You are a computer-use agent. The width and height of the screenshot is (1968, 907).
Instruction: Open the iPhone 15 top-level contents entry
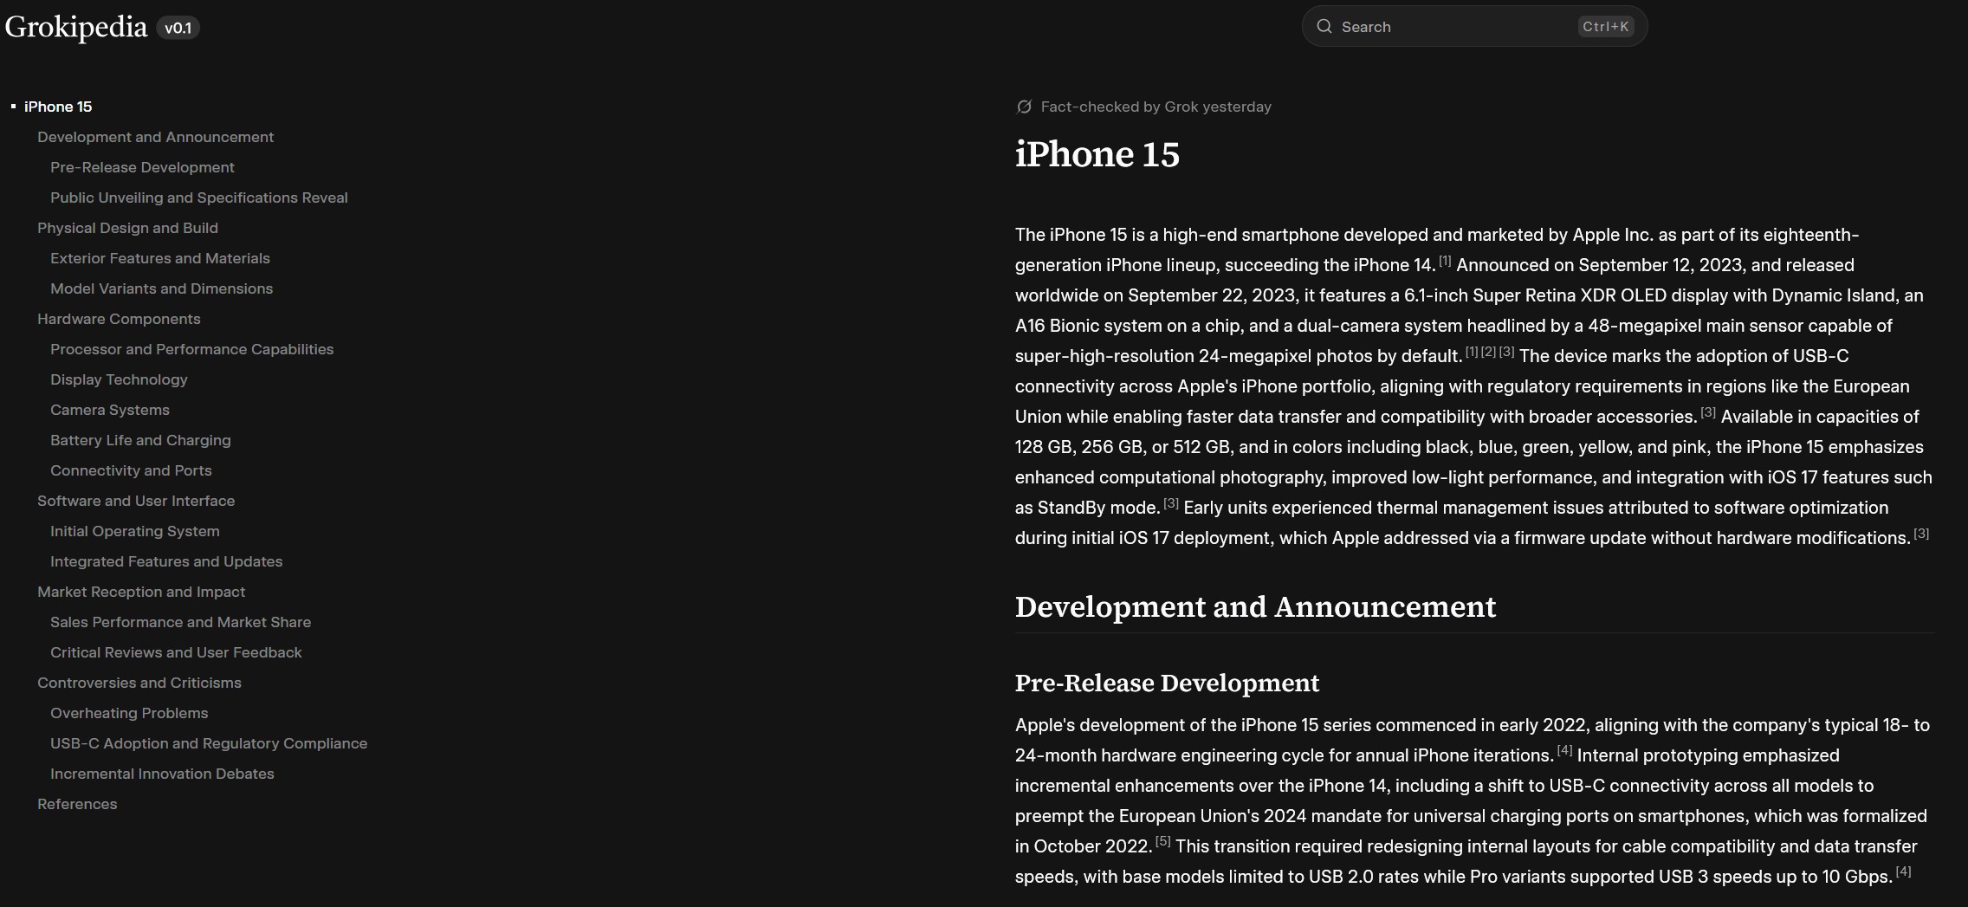tap(58, 107)
